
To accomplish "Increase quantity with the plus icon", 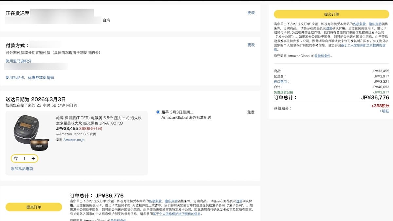I will [x=33, y=159].
